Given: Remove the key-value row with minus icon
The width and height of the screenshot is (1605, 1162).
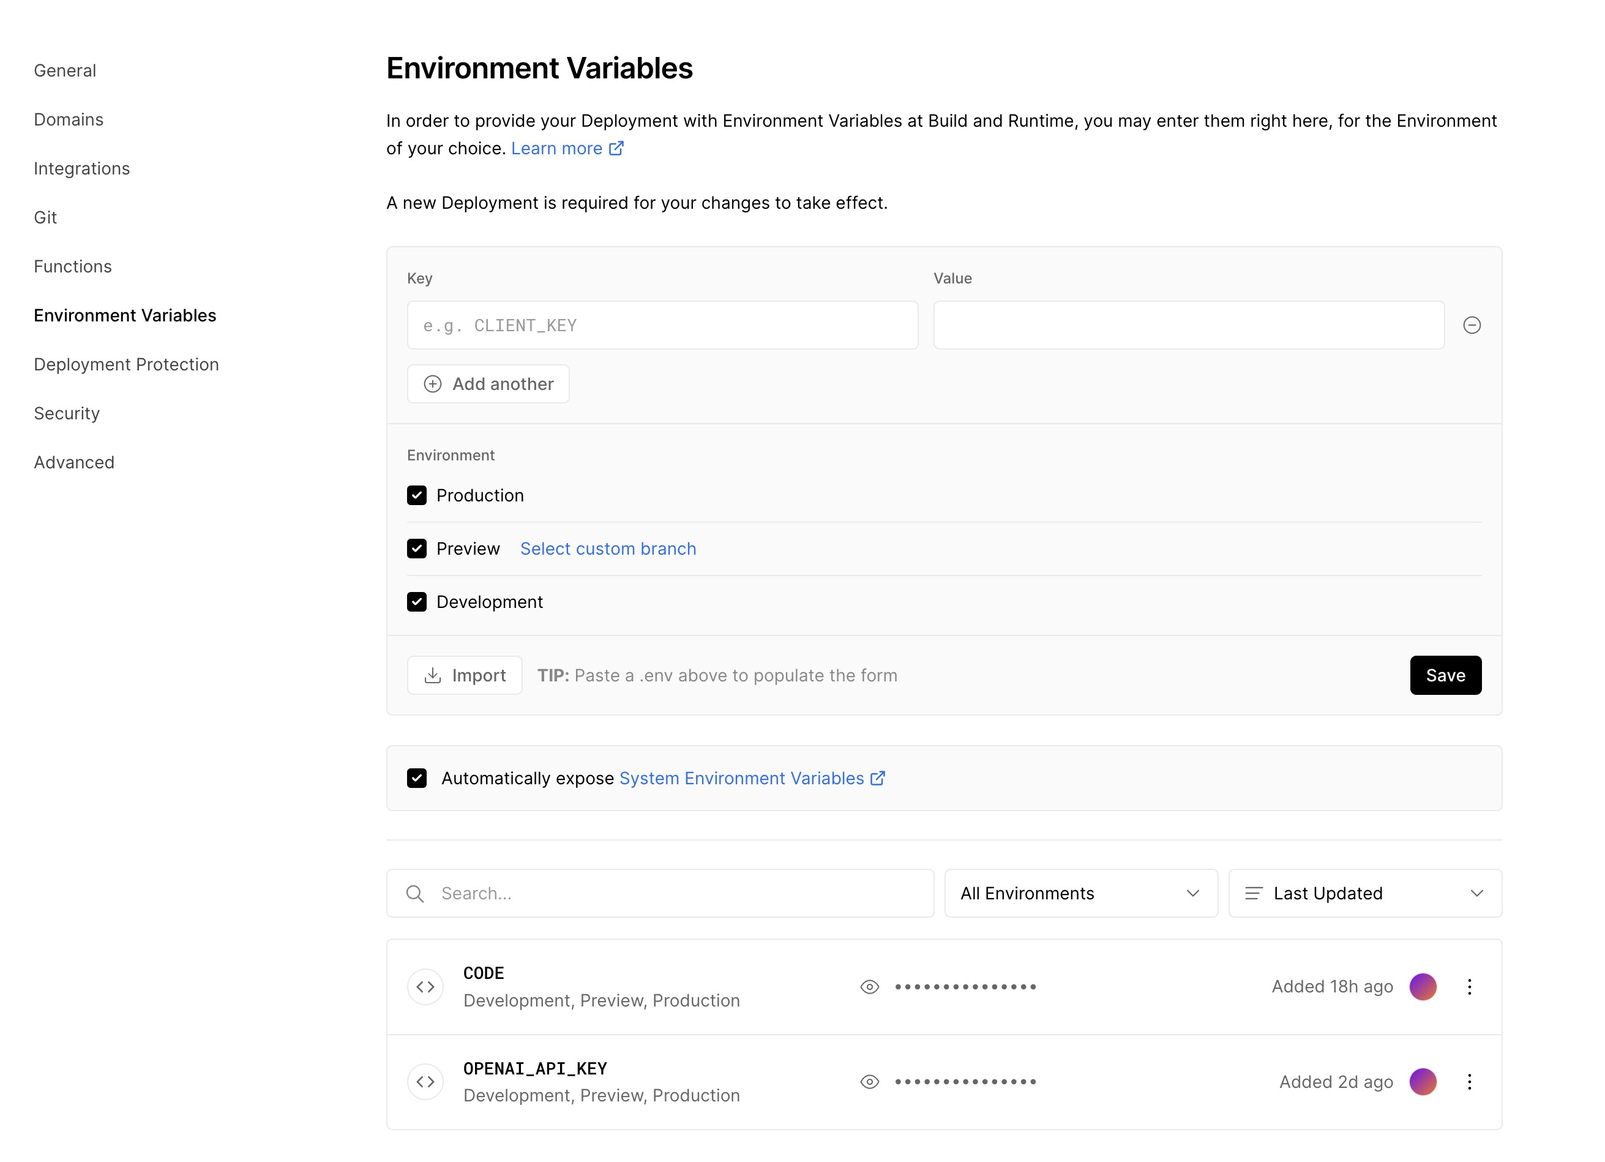Looking at the screenshot, I should point(1472,325).
